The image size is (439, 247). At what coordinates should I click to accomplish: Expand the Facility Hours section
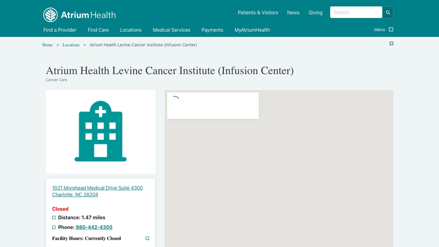(147, 238)
